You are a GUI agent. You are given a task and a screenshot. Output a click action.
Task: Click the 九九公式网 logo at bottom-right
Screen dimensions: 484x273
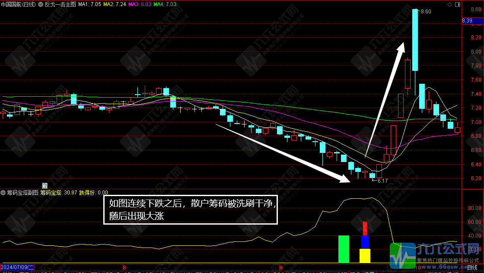[x=436, y=255]
